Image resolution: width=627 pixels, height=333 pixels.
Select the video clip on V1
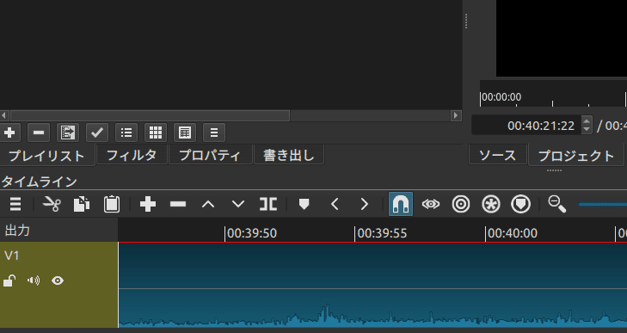click(x=372, y=285)
